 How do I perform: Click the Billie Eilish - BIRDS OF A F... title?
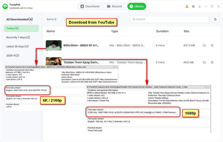81,45
